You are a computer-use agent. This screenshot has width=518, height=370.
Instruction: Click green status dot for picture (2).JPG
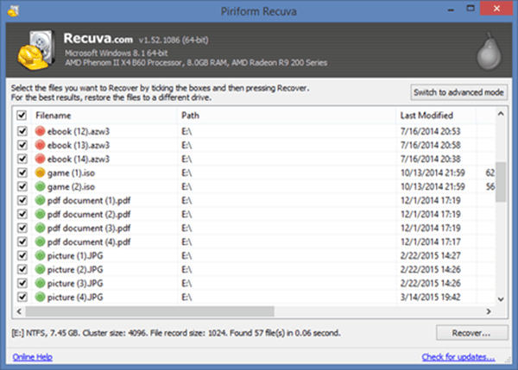pyautogui.click(x=40, y=270)
